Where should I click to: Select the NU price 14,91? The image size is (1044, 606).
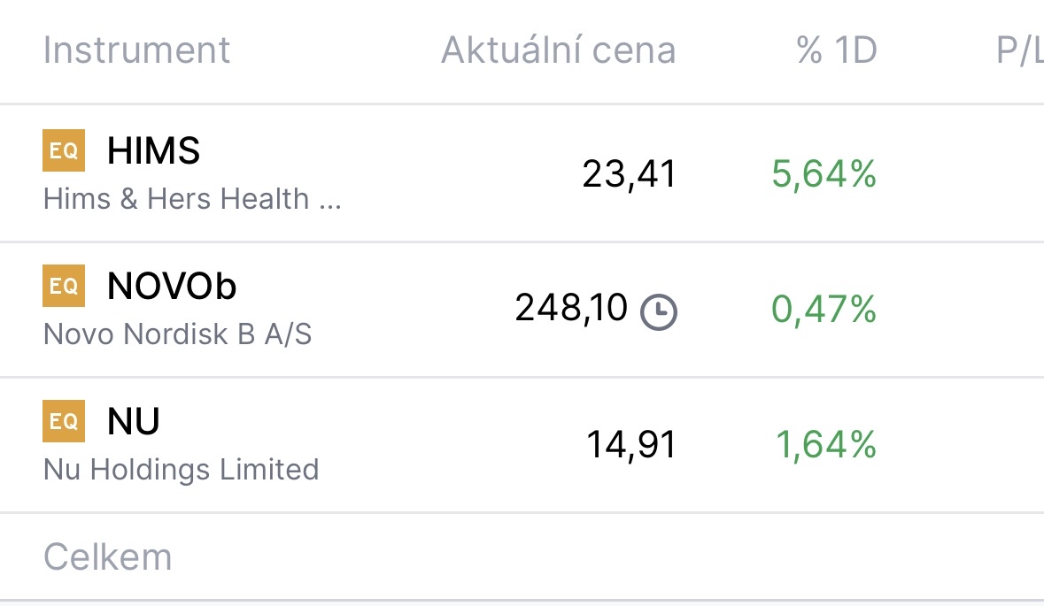tap(630, 444)
